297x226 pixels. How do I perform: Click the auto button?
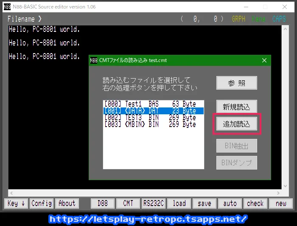[x=230, y=203]
